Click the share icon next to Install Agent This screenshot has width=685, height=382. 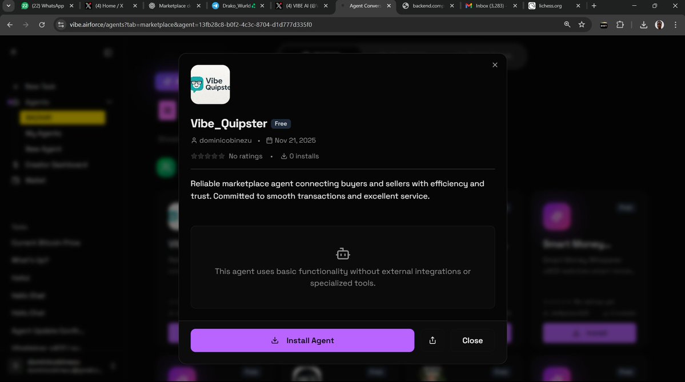coord(432,340)
